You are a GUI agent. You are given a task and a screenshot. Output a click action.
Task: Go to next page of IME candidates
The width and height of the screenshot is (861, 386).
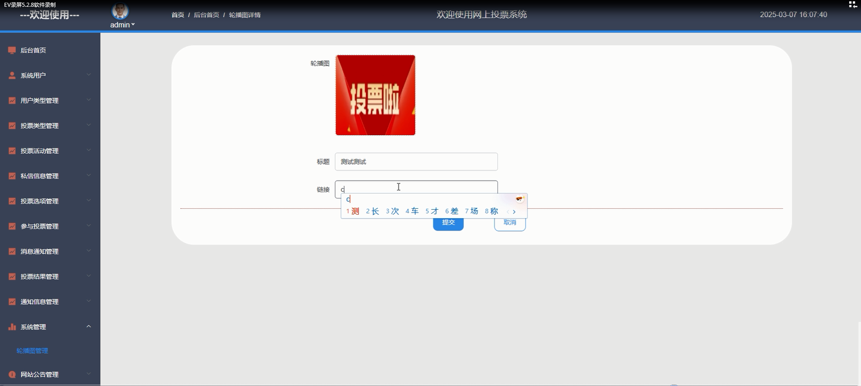tap(514, 212)
